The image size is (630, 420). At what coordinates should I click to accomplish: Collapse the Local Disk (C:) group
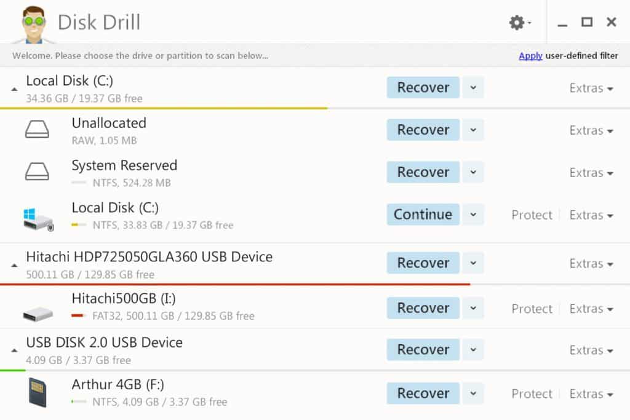pos(13,88)
